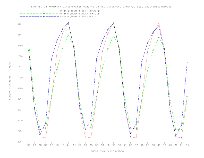Click the green NAM circle marker at hour 69
This screenshot has height=158, width=204.
159,37
